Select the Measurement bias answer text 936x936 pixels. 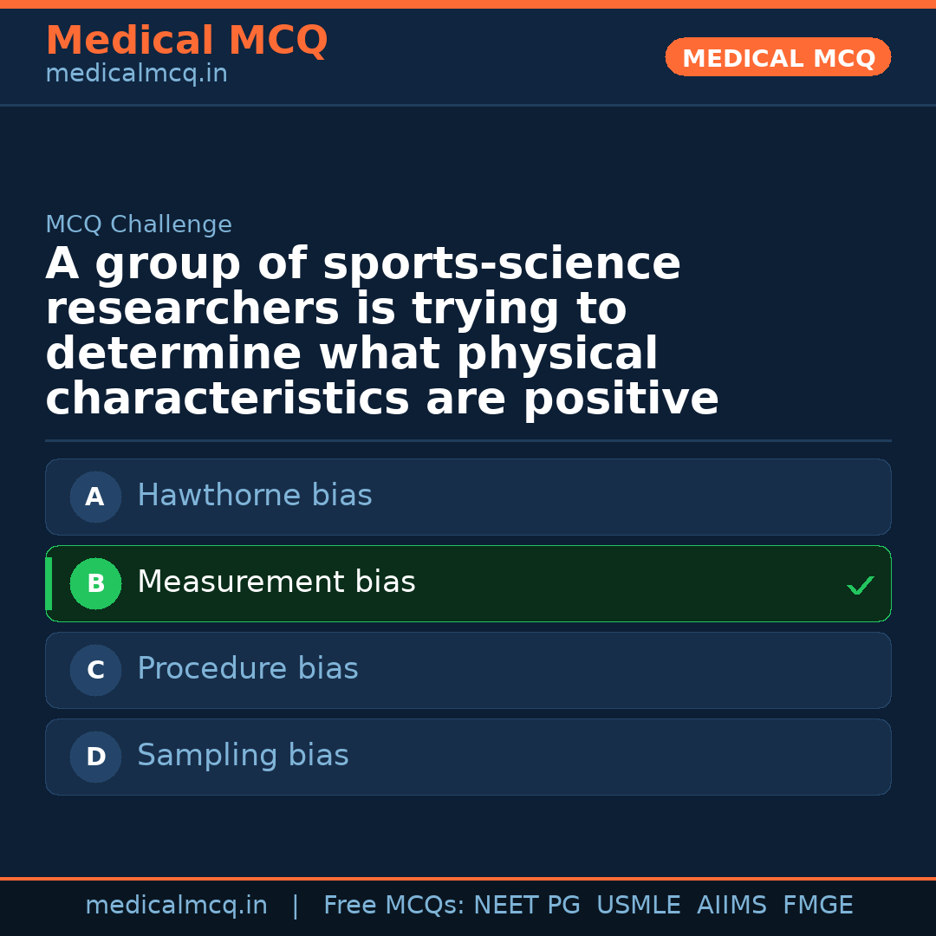[276, 582]
